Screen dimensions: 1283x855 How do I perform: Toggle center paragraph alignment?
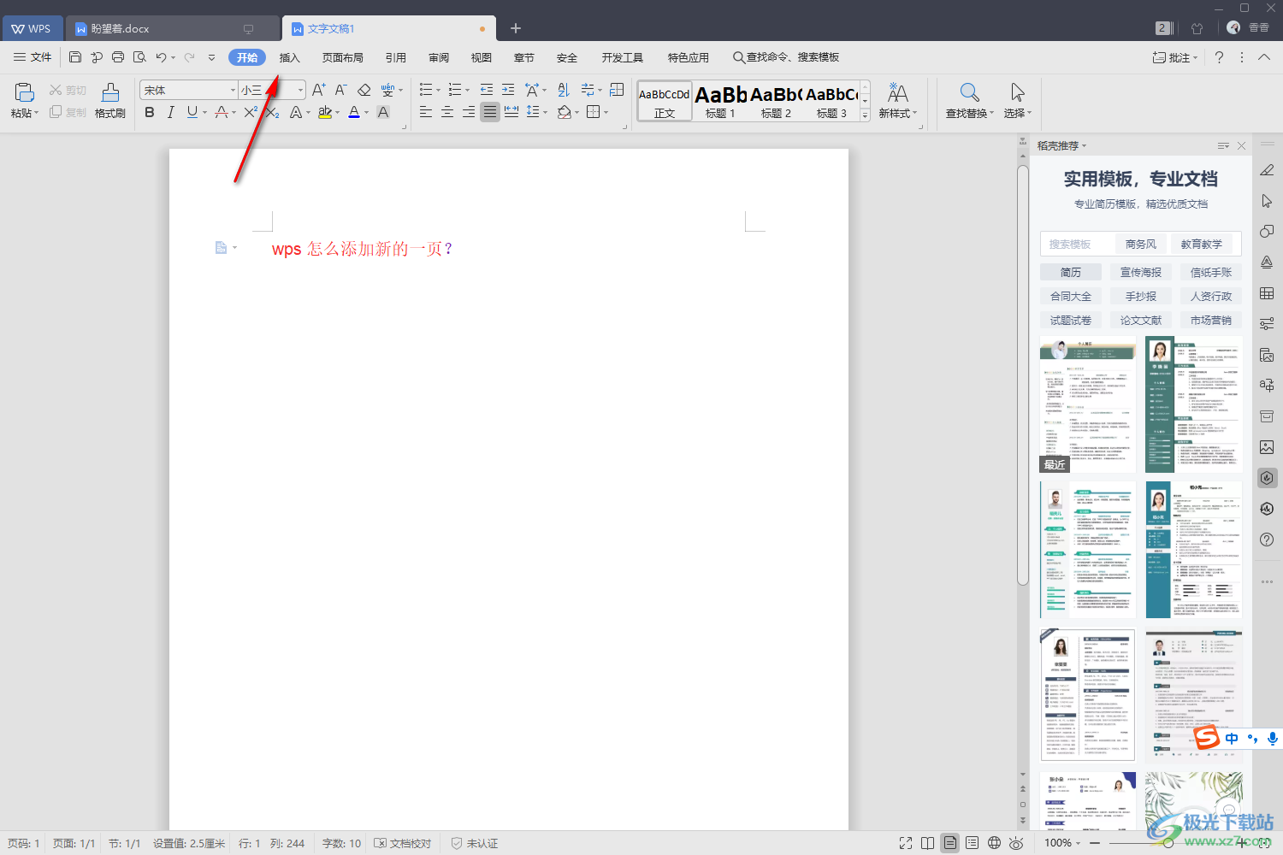point(447,112)
